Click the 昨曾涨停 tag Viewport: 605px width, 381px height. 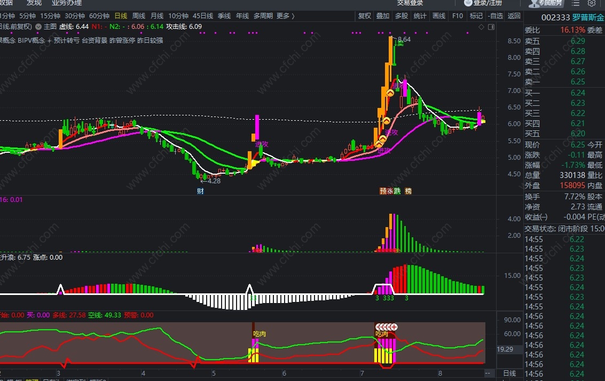(122, 40)
